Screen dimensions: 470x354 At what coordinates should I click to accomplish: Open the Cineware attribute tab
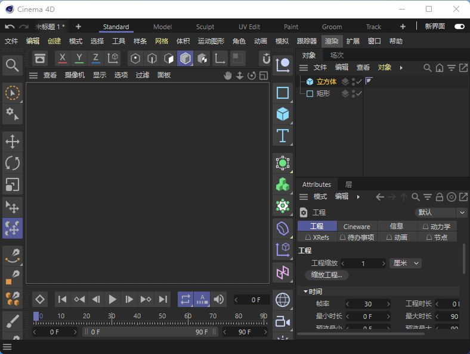[357, 226]
